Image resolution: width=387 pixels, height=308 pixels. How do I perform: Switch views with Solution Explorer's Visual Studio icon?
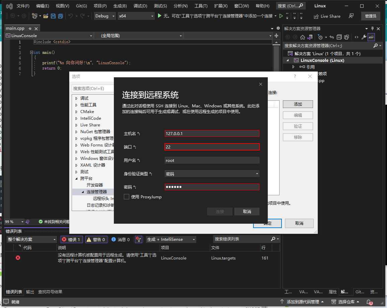310,37
